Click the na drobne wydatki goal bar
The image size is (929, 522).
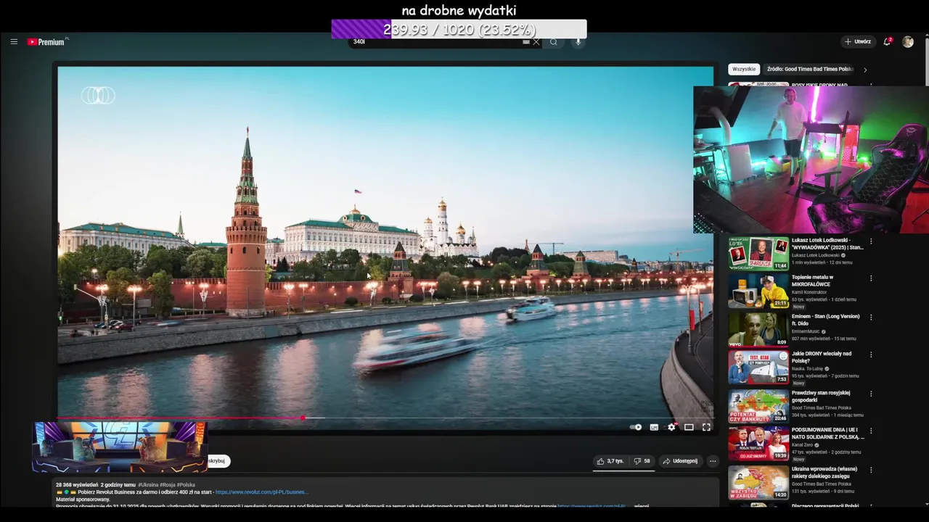(459, 29)
